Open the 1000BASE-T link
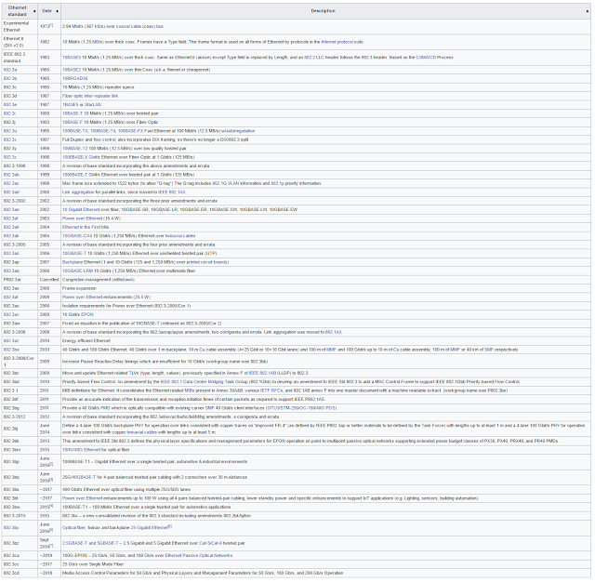Image resolution: width=595 pixels, height=582 pixels. (x=75, y=175)
